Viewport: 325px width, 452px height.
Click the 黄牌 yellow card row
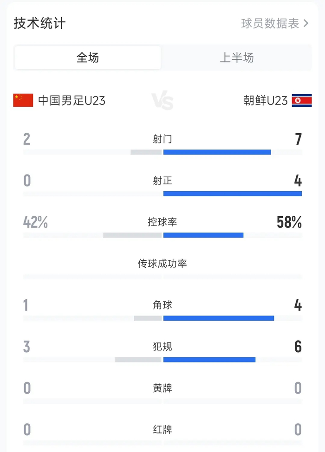pos(162,388)
